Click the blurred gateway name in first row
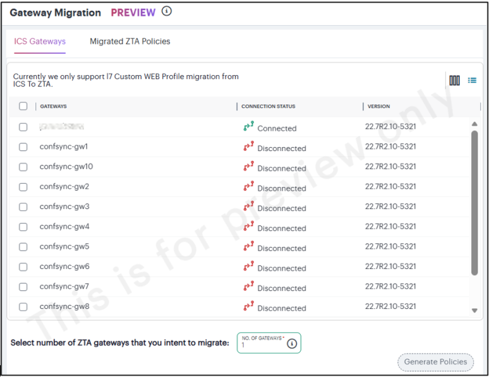The height and width of the screenshot is (377, 489). (x=61, y=126)
